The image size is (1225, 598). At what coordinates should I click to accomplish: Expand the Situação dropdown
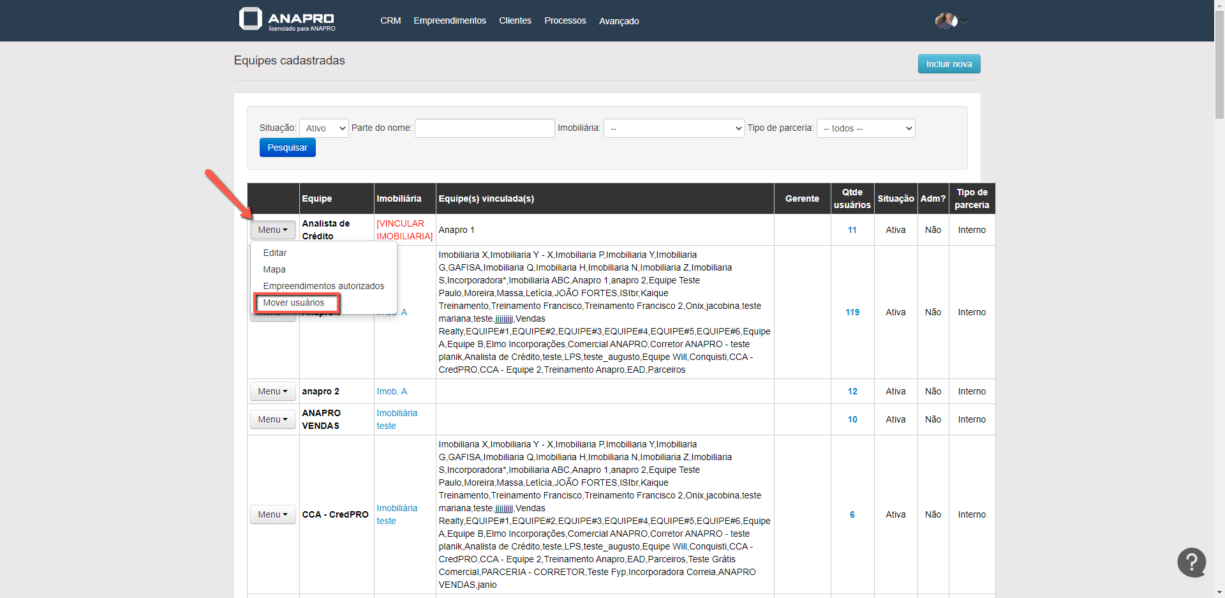pyautogui.click(x=324, y=128)
